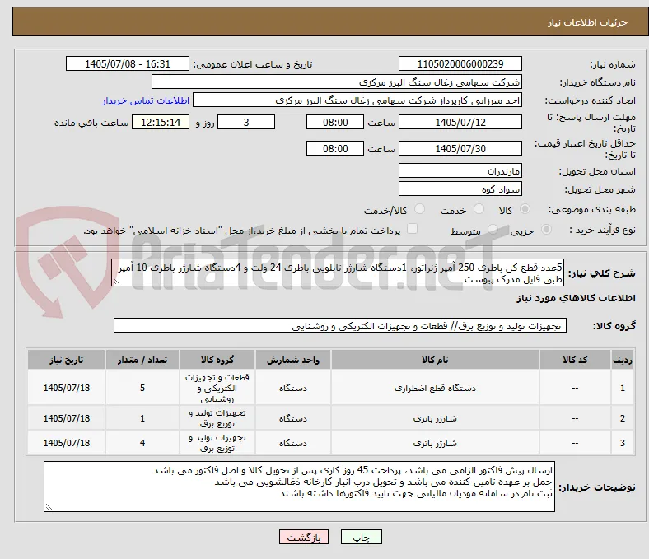Click the price validity time 08:00 field

(335, 148)
